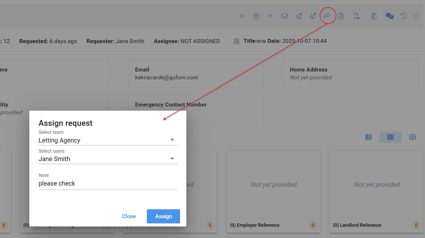Expand the Select users dropdown
This screenshot has width=425, height=238.
[108, 159]
